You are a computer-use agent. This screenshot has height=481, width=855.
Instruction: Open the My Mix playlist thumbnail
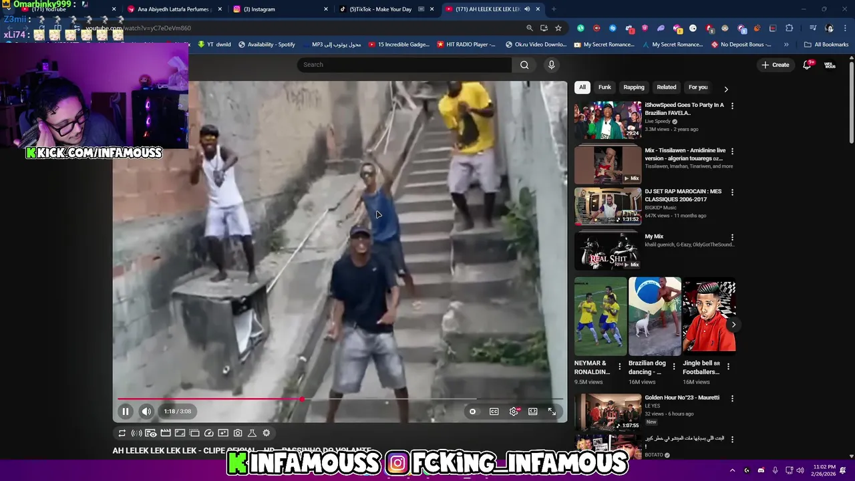(608, 251)
